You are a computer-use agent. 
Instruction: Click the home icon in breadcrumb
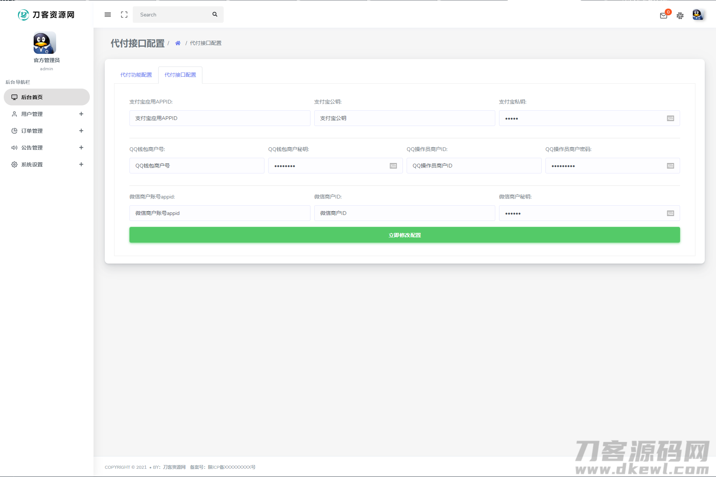coord(178,43)
